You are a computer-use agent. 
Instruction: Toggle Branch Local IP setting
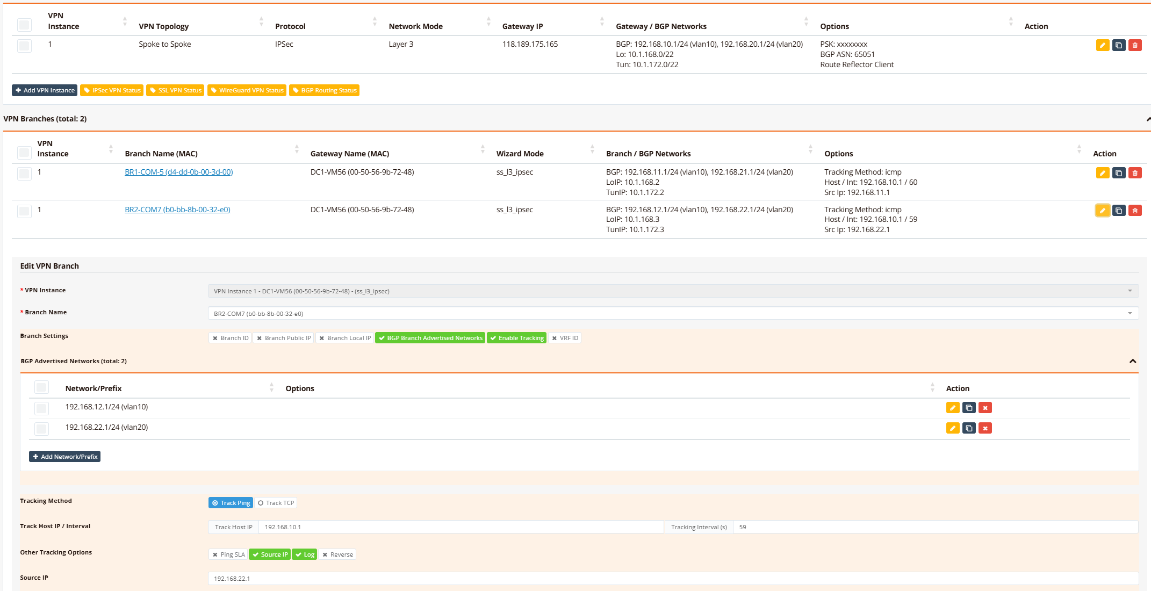pyautogui.click(x=344, y=338)
